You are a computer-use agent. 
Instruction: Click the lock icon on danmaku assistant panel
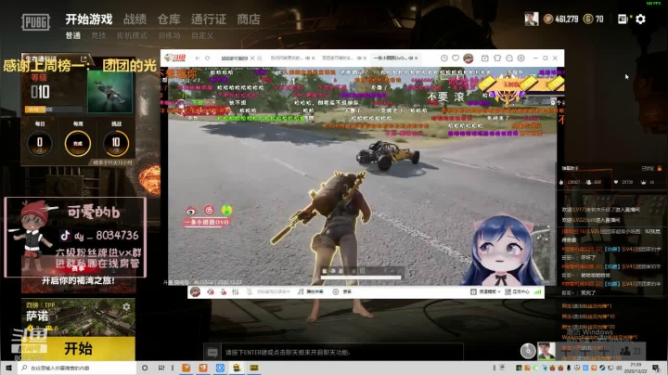[660, 168]
